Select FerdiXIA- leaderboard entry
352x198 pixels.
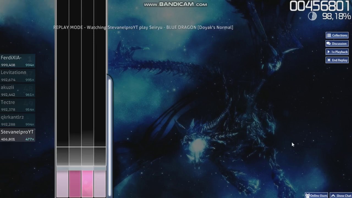click(x=18, y=61)
